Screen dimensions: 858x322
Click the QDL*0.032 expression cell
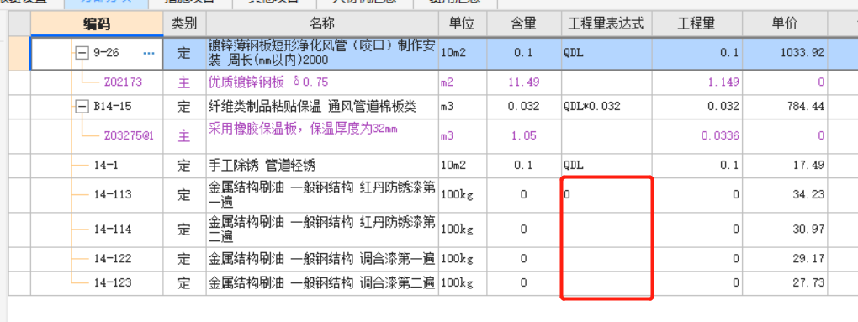(x=592, y=107)
